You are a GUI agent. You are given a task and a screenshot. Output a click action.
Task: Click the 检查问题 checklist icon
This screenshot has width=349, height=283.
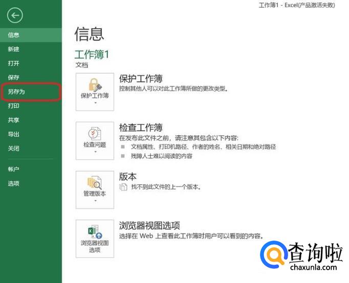pos(95,134)
